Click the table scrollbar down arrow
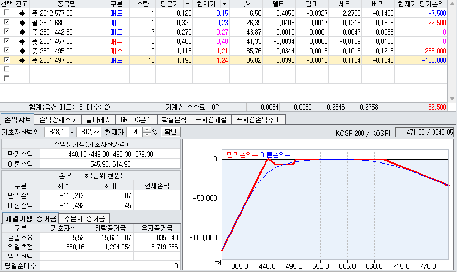This screenshot has height=272, width=457. tap(452, 99)
